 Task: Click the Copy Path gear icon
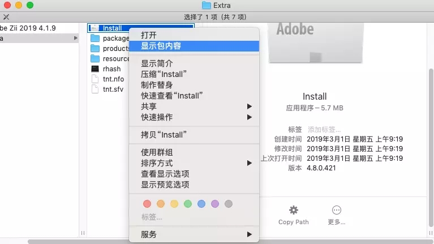[294, 210]
